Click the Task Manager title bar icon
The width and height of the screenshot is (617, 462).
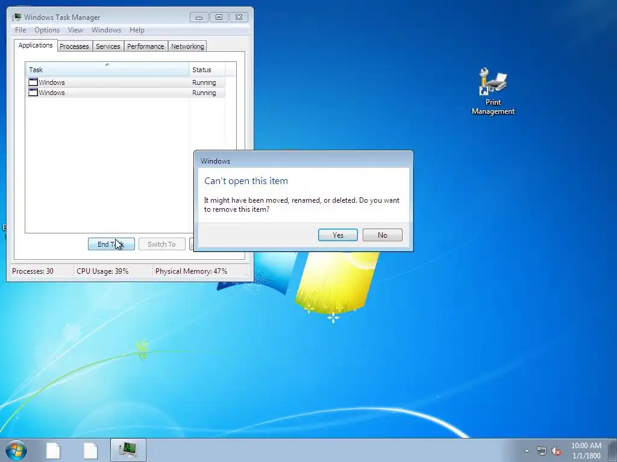tap(16, 17)
